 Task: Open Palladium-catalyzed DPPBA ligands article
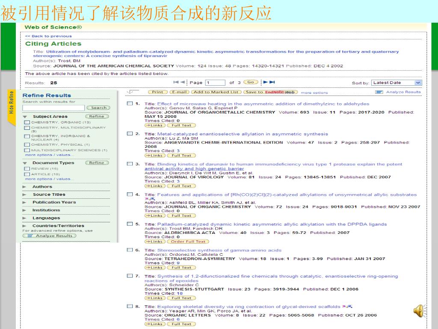tap(272, 224)
